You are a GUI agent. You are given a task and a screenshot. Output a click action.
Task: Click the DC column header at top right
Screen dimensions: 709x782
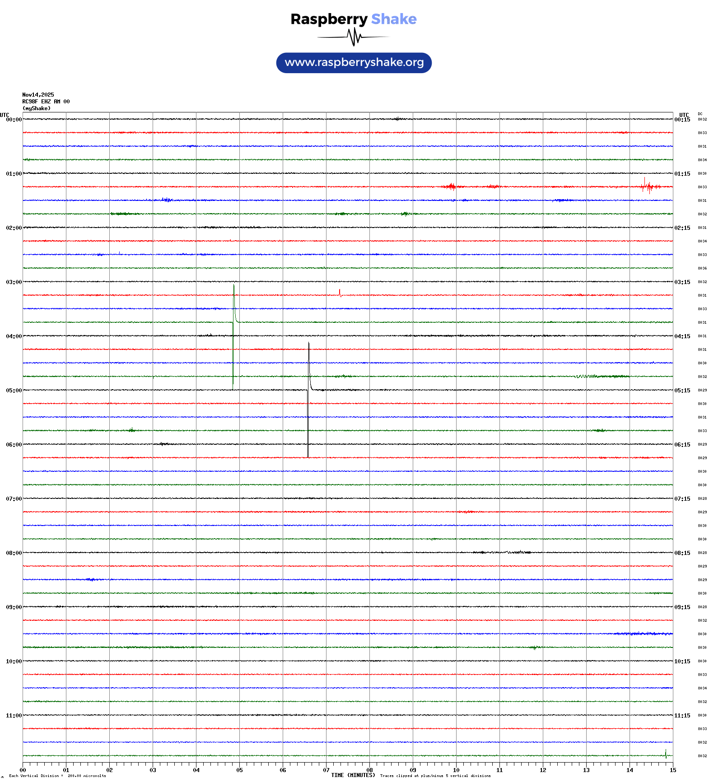(x=700, y=114)
